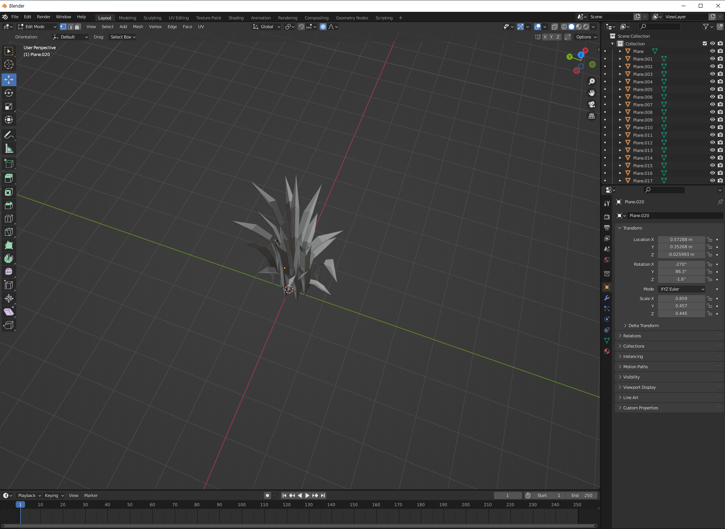
Task: Switch perspective/orthographic grid icon
Action: point(592,116)
